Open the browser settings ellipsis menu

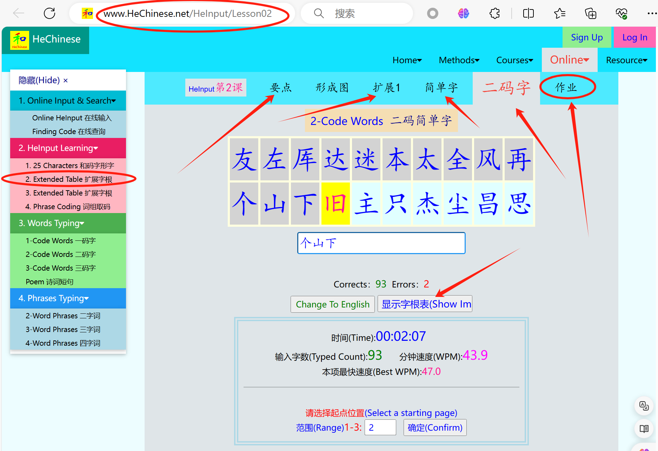[x=652, y=14]
